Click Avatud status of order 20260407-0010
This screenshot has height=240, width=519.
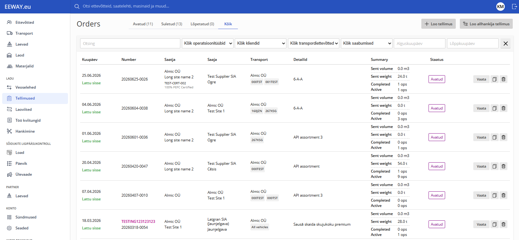437,195
